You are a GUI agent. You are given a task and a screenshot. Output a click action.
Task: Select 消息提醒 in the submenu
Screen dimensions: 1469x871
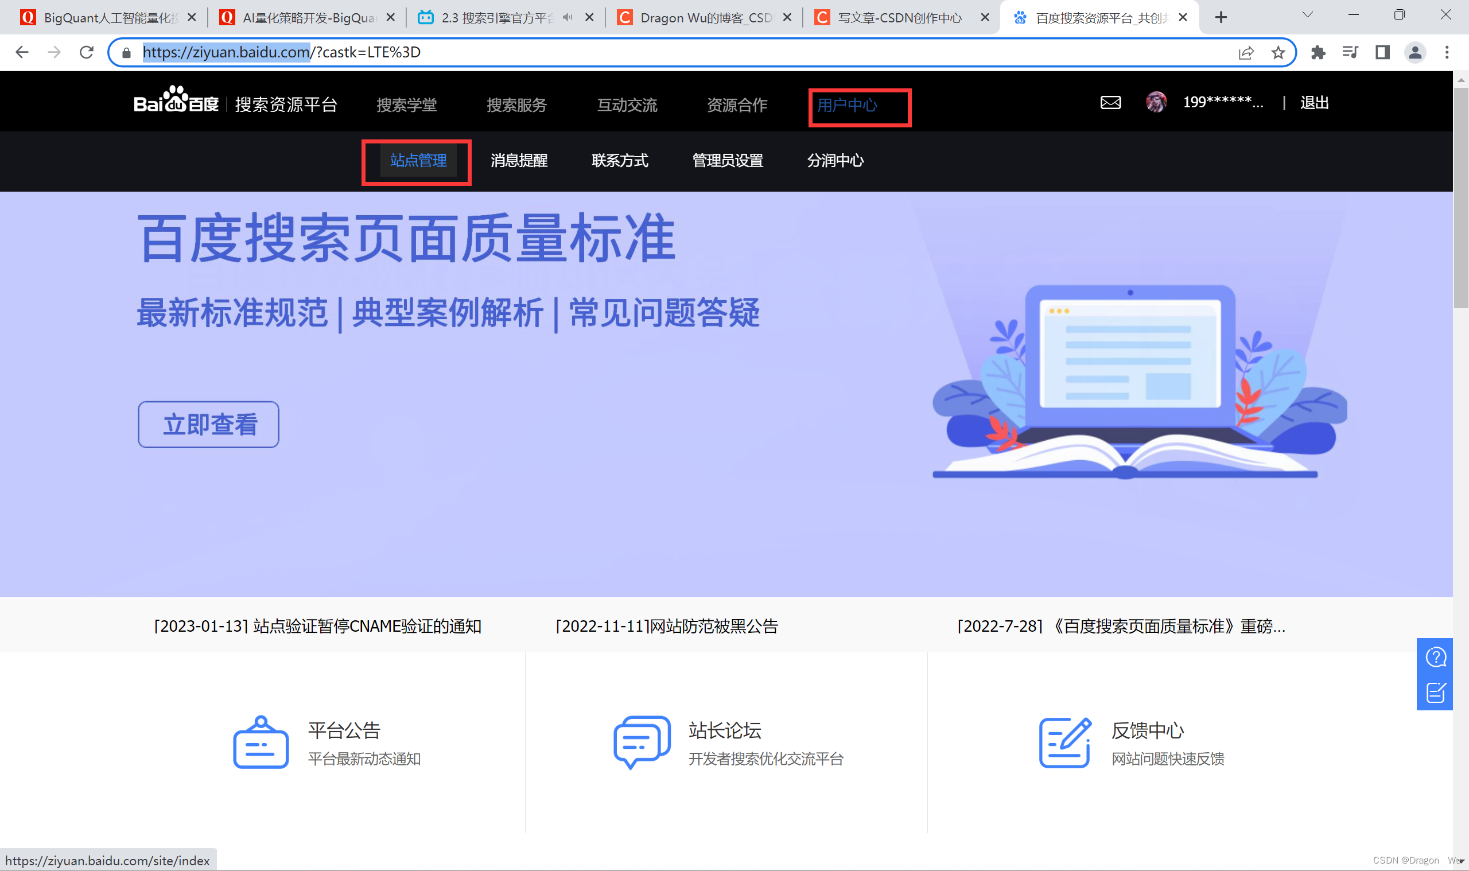[519, 160]
